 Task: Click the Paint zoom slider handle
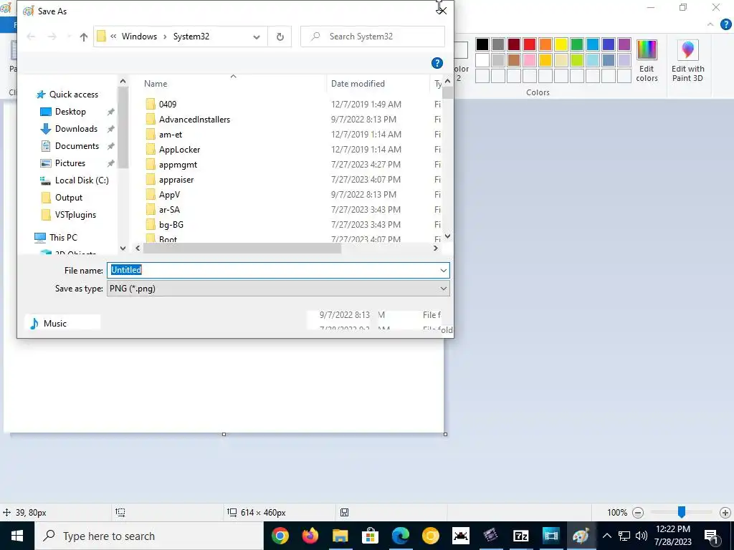(x=682, y=512)
